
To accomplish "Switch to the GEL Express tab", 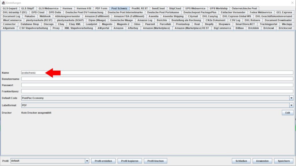I will 284,12.
